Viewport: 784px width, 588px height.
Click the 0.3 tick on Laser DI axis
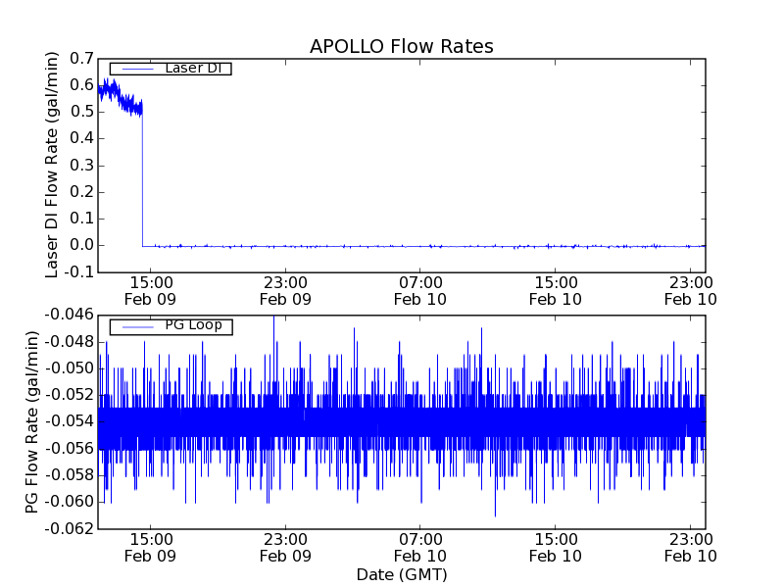click(x=82, y=165)
